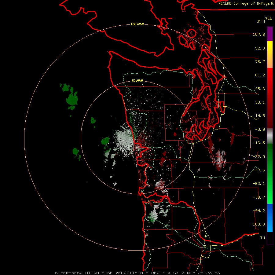Select the 14.5 legend value
Screen dimensions: 275x275
[x=260, y=116]
